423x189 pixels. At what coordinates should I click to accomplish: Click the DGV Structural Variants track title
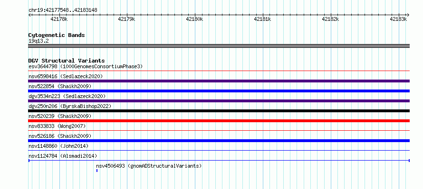(x=67, y=61)
